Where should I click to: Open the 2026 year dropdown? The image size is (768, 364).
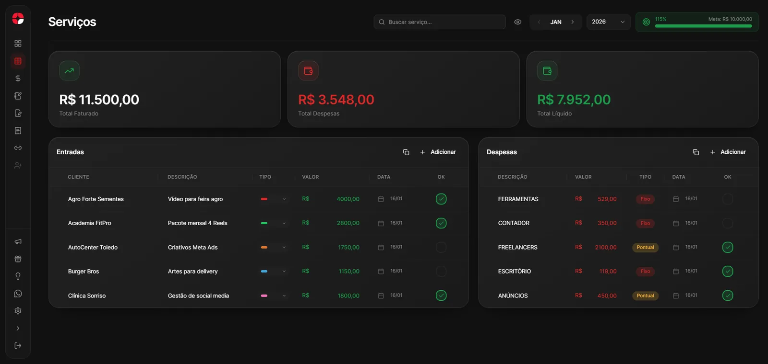pos(608,22)
